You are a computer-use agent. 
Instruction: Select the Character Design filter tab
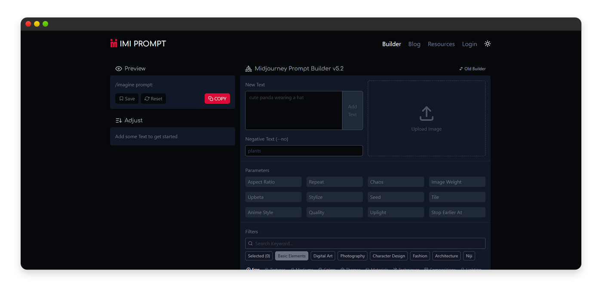pyautogui.click(x=389, y=256)
